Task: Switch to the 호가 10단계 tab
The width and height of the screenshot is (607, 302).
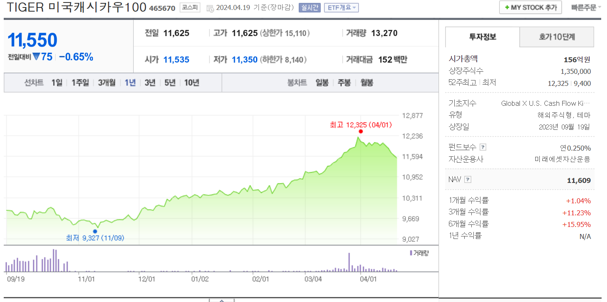Action: (x=556, y=37)
